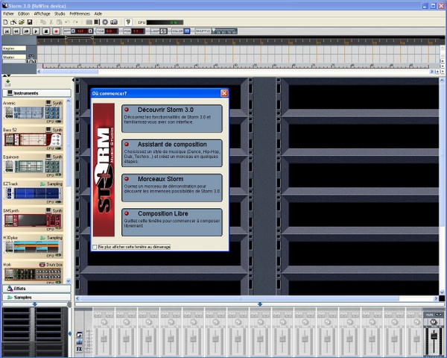
Task: Click the scissors cut icon
Action: tap(51, 22)
